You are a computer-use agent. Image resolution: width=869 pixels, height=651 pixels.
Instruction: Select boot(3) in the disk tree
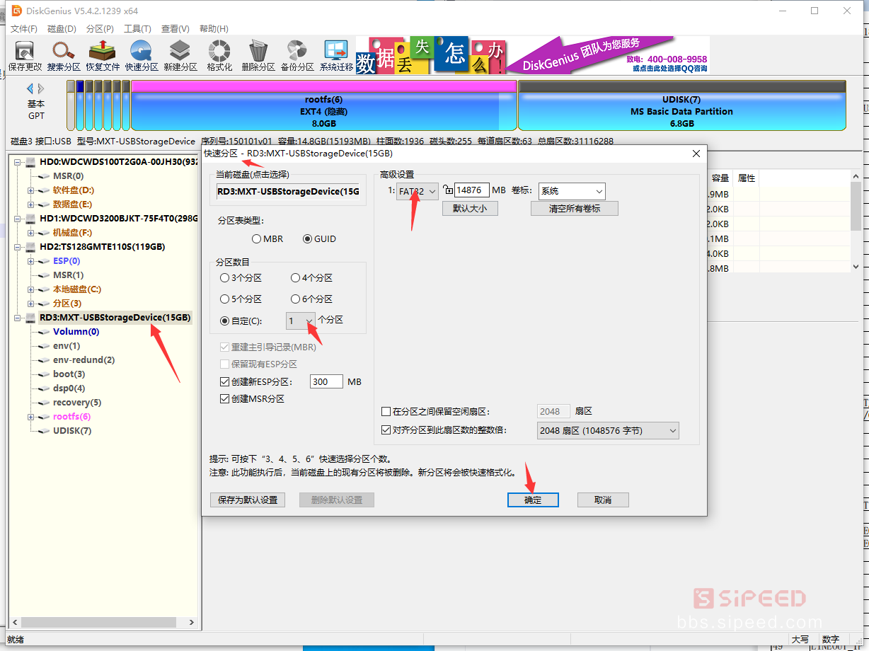(69, 374)
